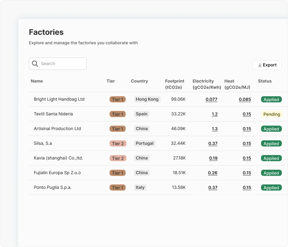This screenshot has width=288, height=247.
Task: Click electricity value 0.26 for Fujialin Europa
Action: pyautogui.click(x=213, y=173)
